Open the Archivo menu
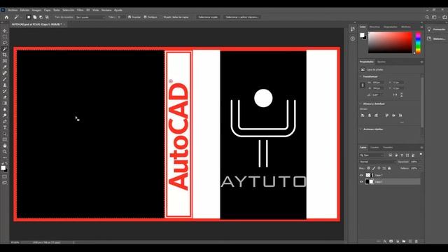This screenshot has height=252, width=448. (13, 10)
